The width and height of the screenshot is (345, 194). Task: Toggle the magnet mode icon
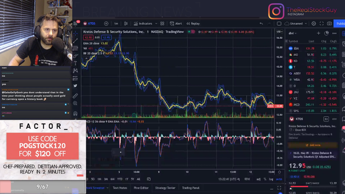[x=75, y=113]
